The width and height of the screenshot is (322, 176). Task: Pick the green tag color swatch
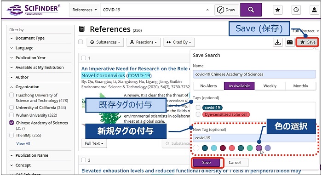click(x=250, y=148)
